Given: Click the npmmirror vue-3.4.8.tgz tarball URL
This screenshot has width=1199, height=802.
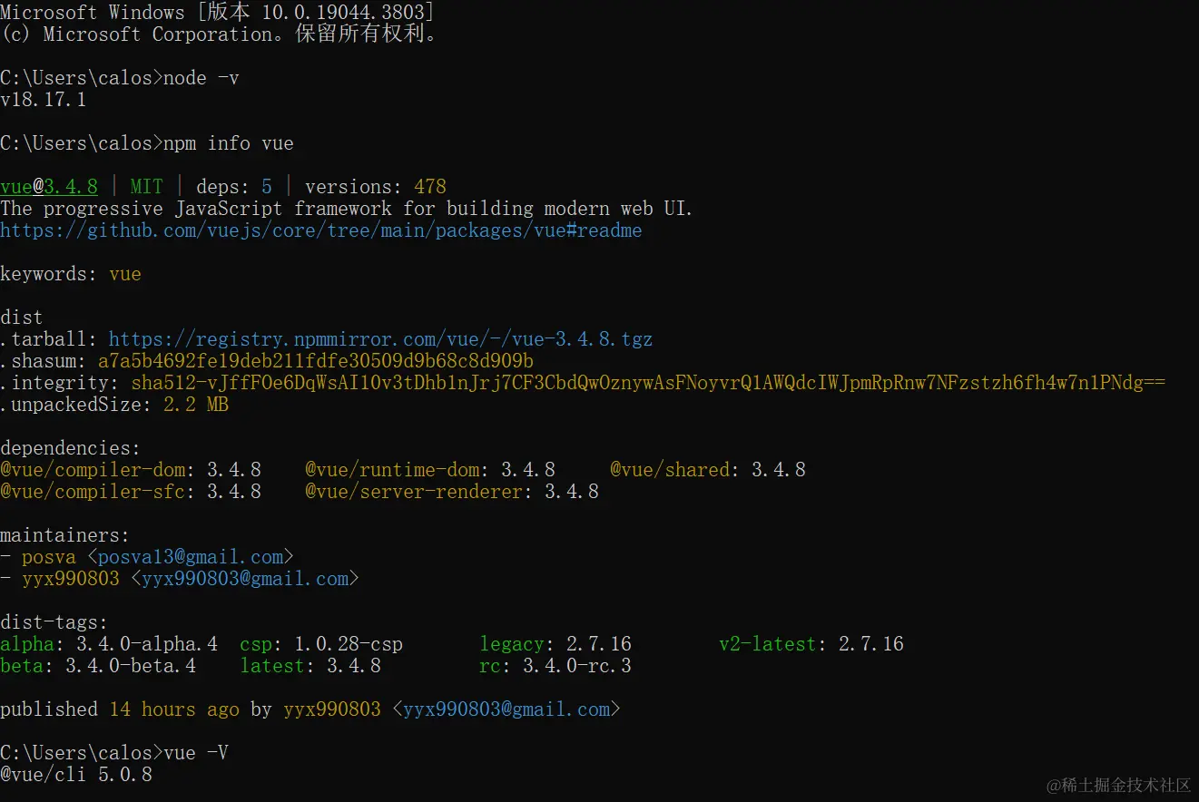Looking at the screenshot, I should pos(380,339).
